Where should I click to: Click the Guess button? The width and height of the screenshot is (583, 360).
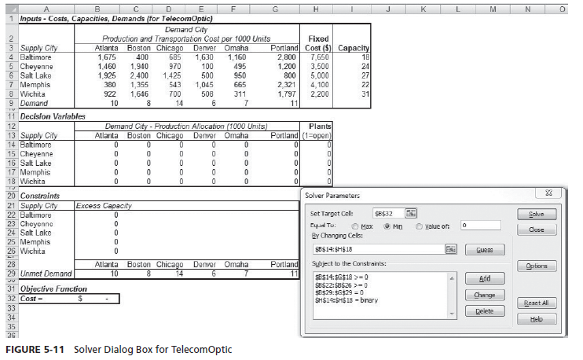(x=484, y=250)
